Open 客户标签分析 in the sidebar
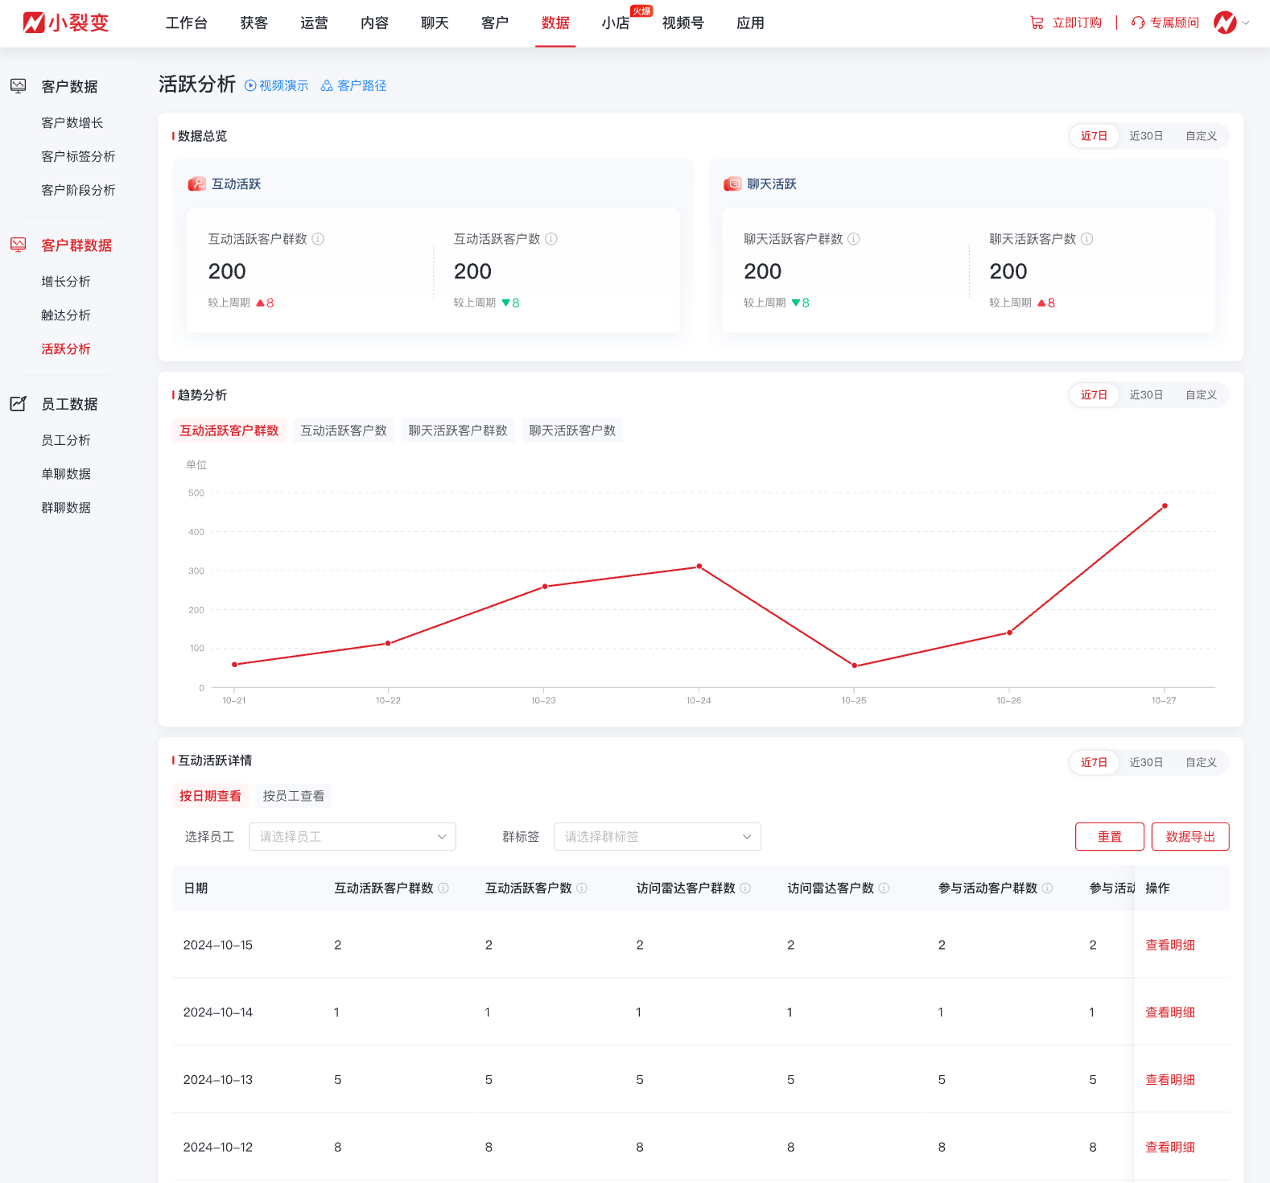Viewport: 1270px width, 1183px height. 78,156
